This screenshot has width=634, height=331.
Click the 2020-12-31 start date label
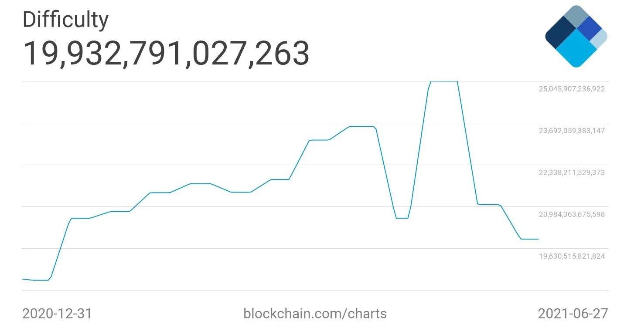point(57,314)
